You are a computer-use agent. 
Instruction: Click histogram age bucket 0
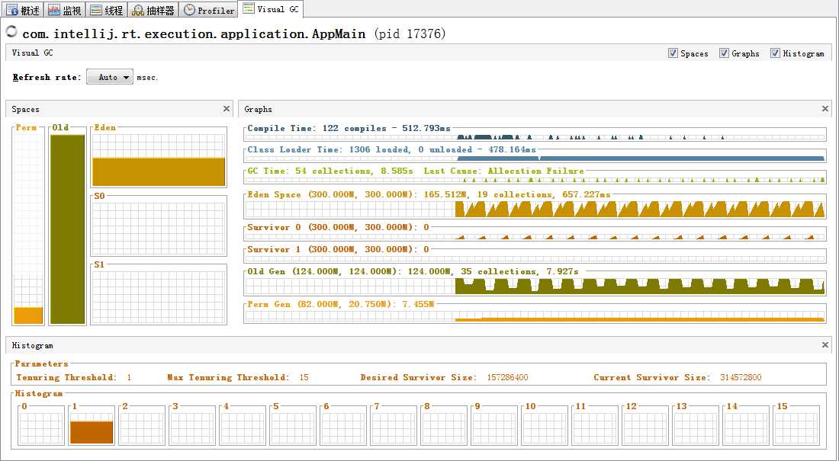pos(41,425)
